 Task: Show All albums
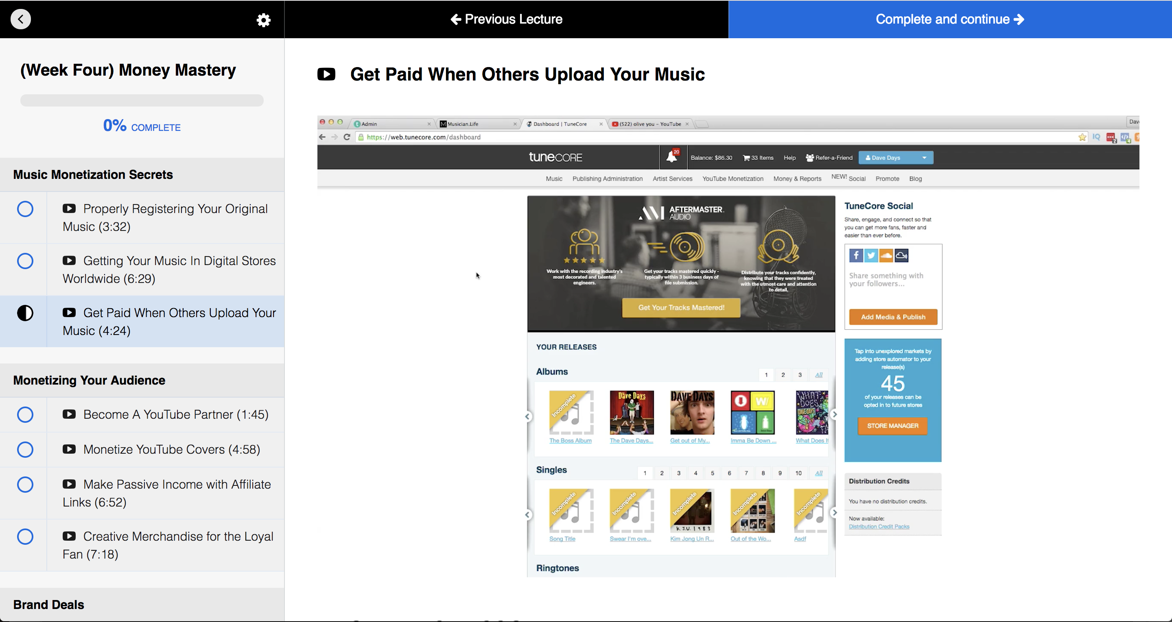point(818,375)
